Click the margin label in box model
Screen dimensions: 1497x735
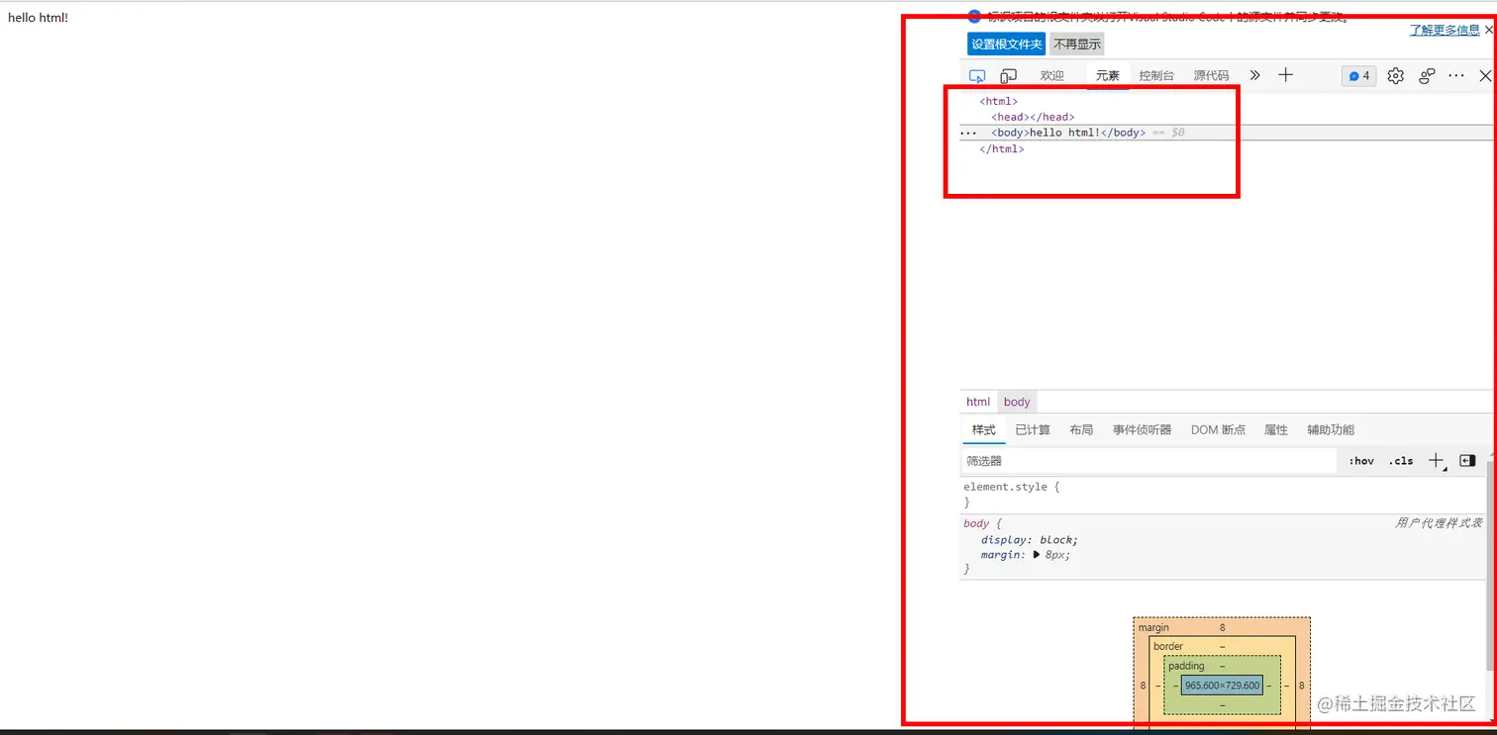tap(1153, 627)
